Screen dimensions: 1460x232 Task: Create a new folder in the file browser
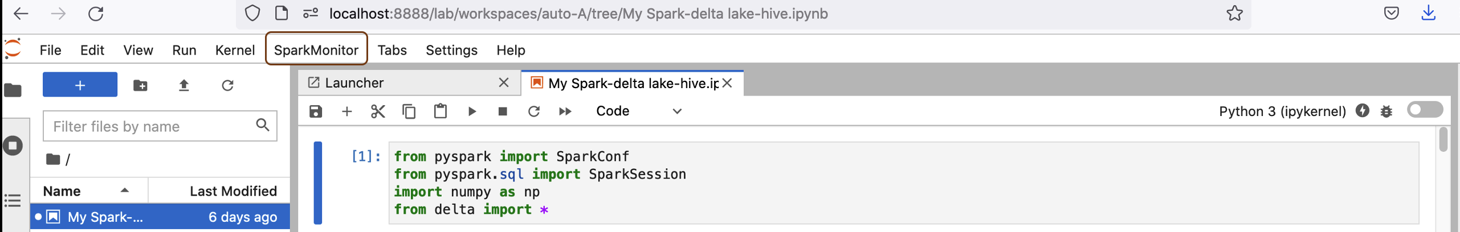pyautogui.click(x=140, y=85)
